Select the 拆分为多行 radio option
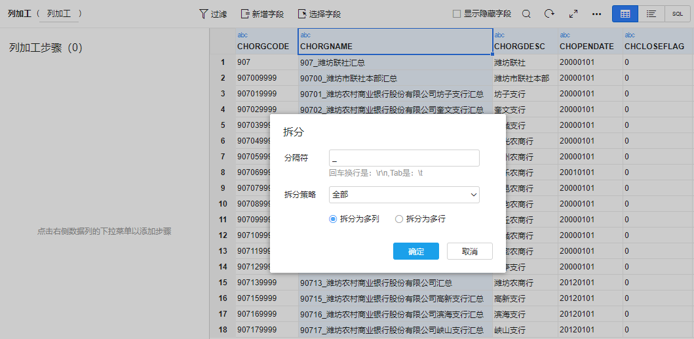This screenshot has width=694, height=339. pyautogui.click(x=399, y=219)
